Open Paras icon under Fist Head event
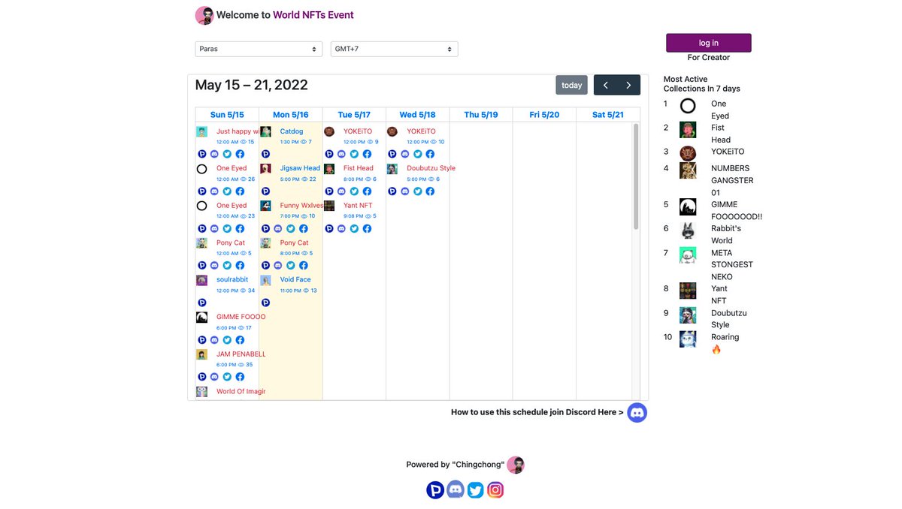Viewport: 902px width, 509px height. 329,191
